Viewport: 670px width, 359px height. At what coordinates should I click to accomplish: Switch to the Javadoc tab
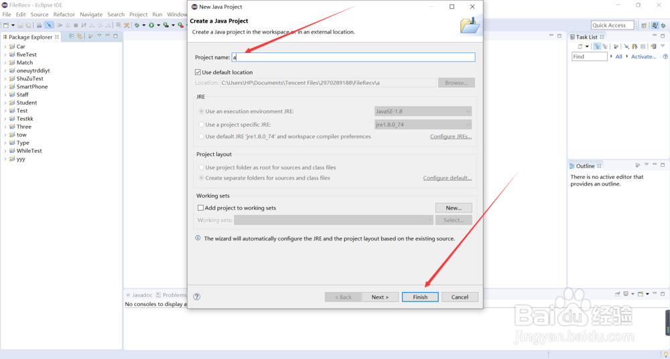coord(139,295)
